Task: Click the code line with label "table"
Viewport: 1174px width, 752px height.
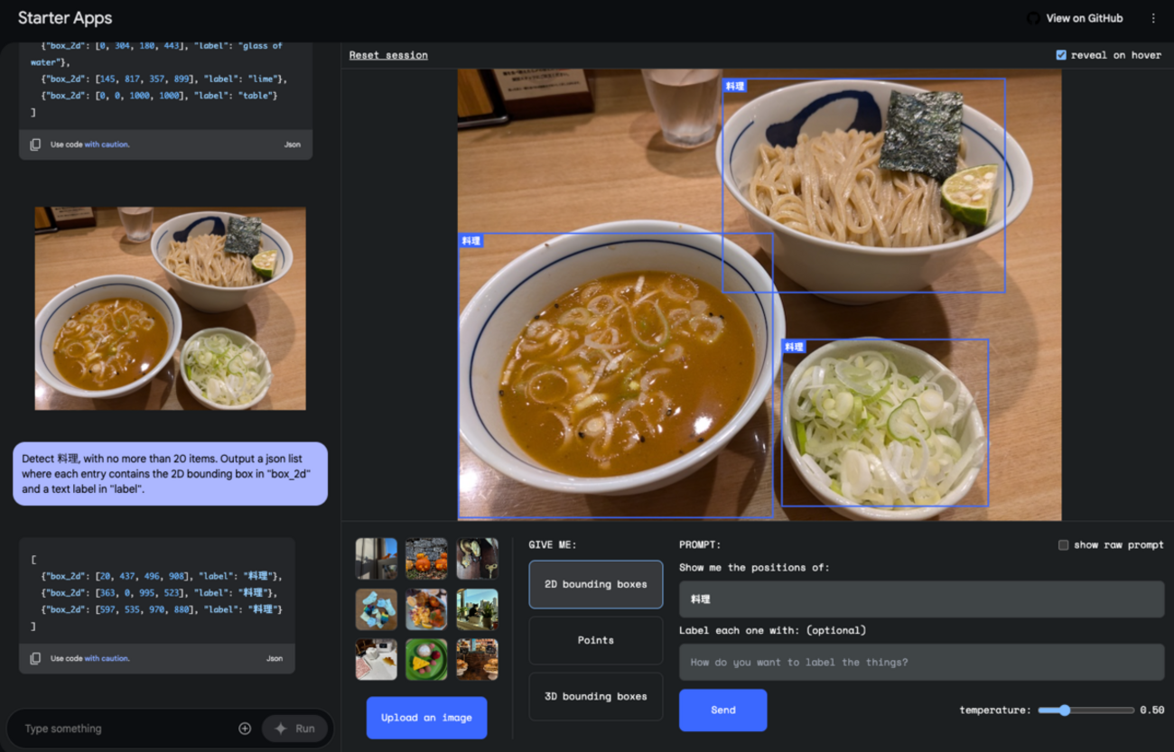Action: [159, 95]
